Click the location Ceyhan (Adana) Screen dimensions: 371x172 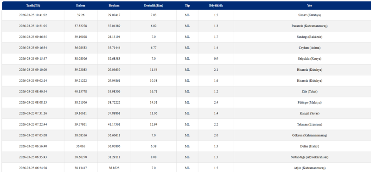309,48
